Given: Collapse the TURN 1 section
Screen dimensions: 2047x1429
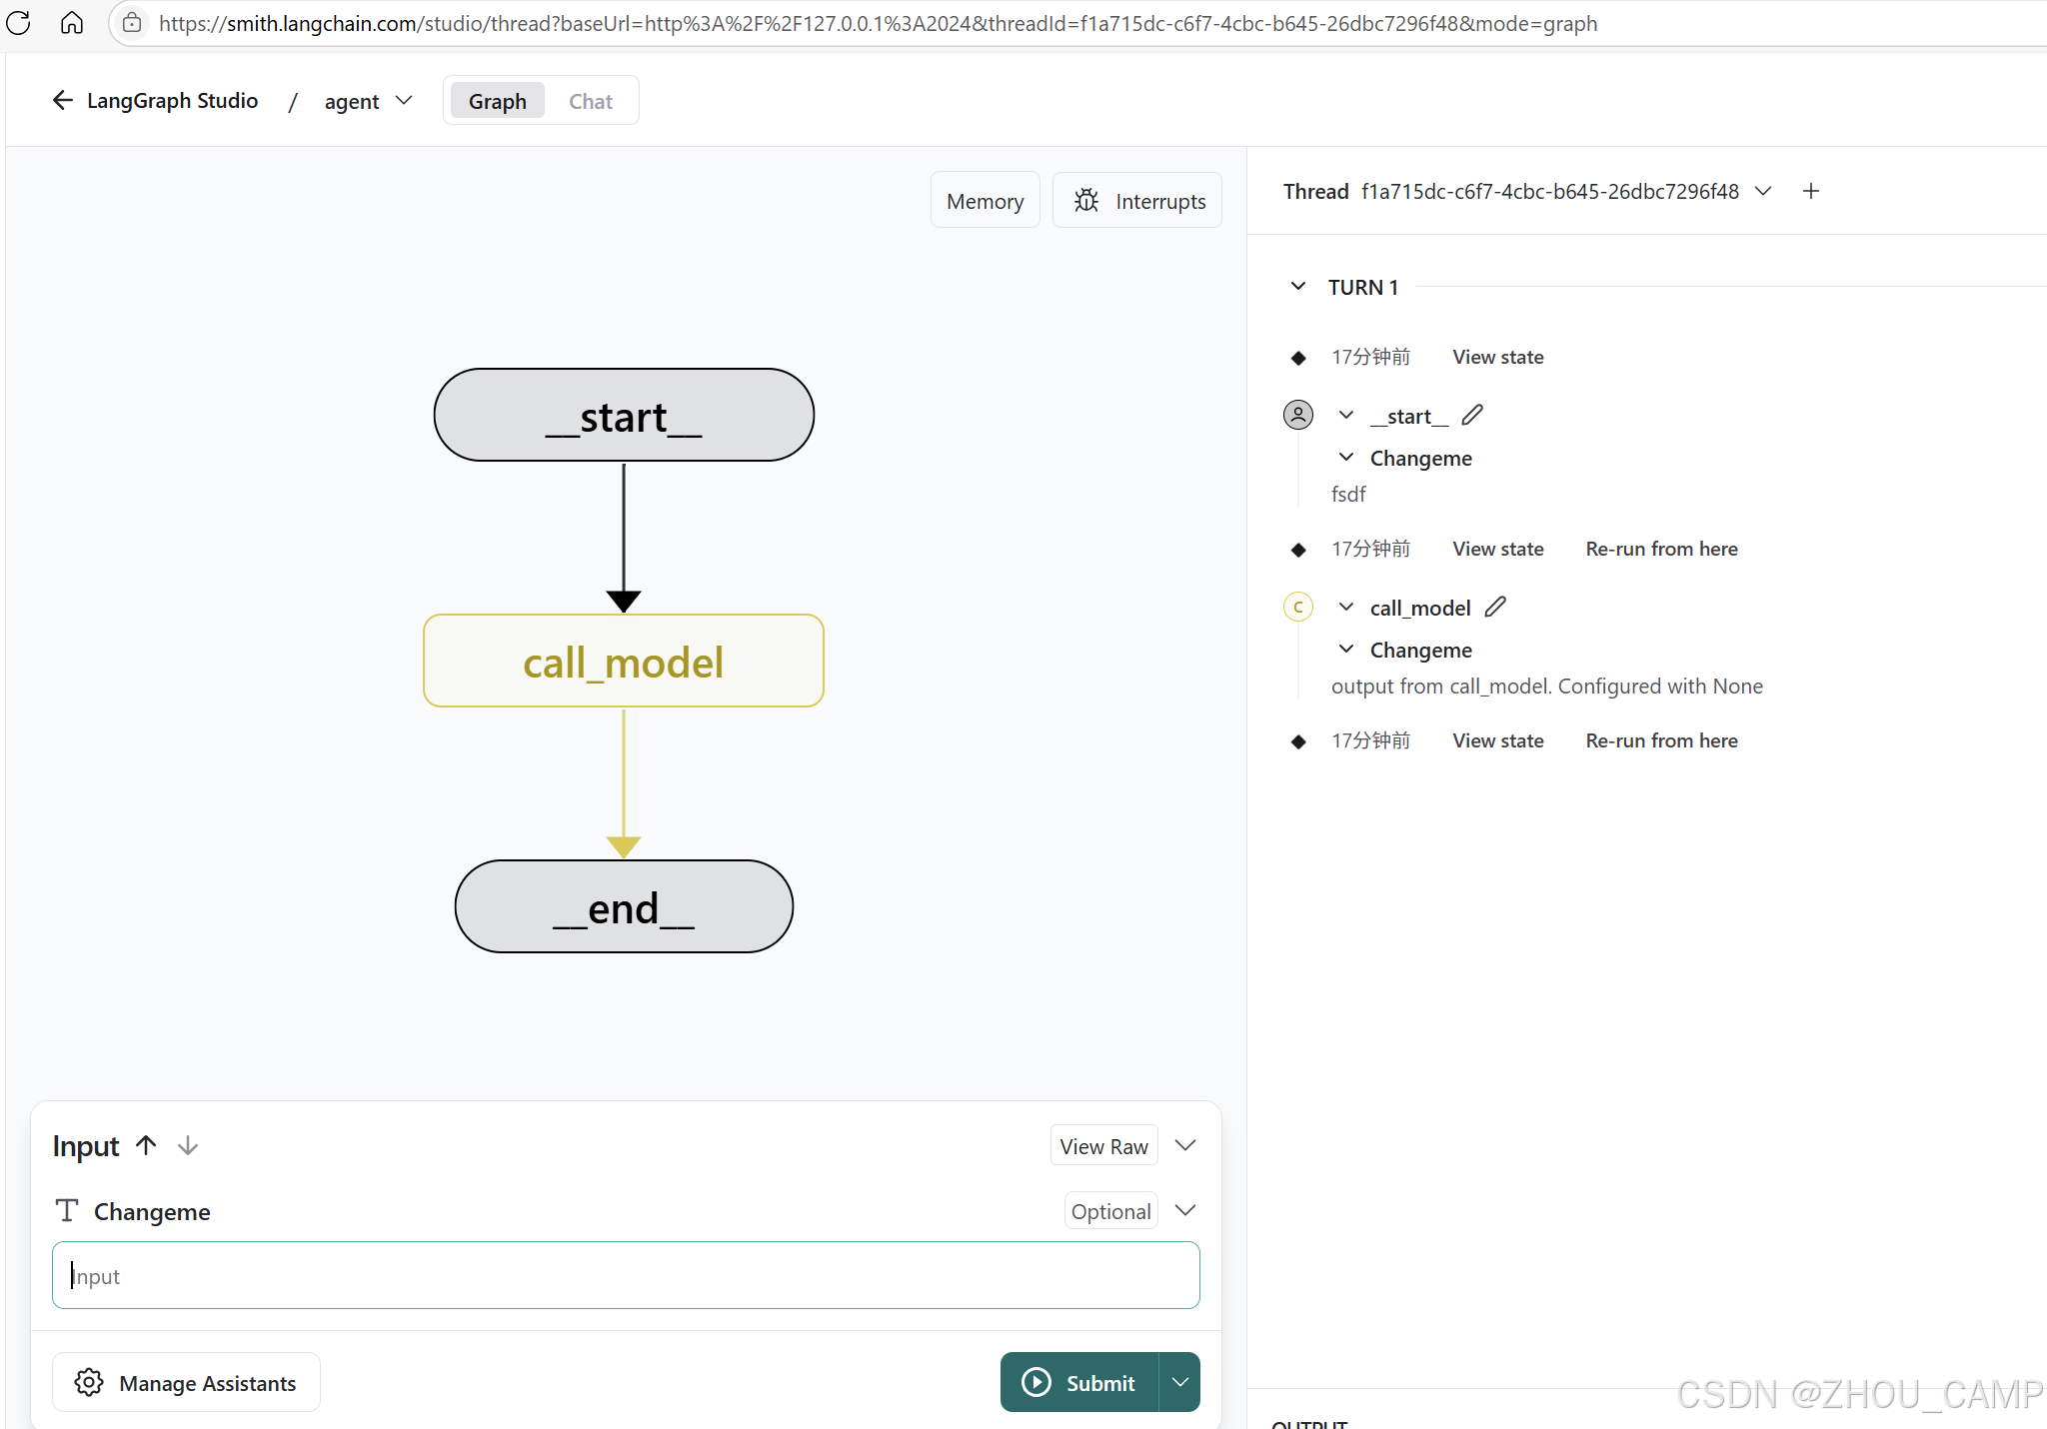Looking at the screenshot, I should 1297,287.
